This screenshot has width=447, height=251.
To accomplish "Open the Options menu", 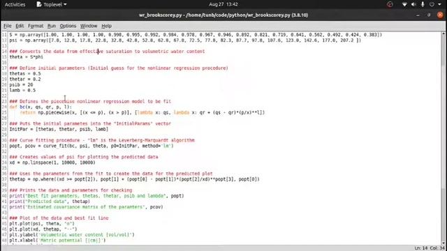I will [x=68, y=26].
